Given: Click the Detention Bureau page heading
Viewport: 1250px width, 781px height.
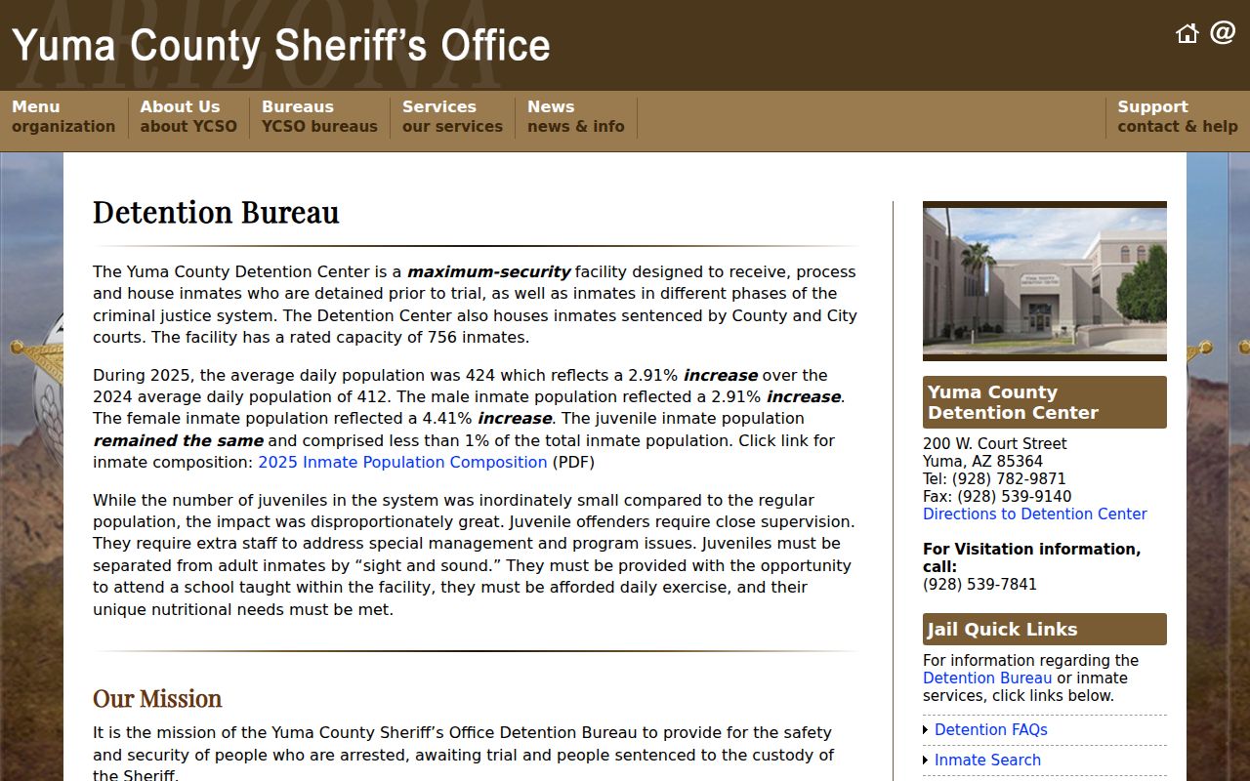Looking at the screenshot, I should (216, 212).
